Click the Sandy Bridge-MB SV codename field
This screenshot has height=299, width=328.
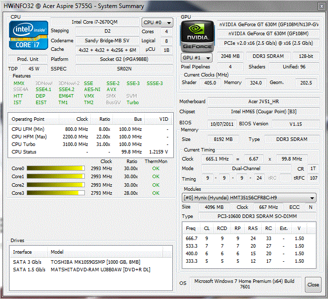pos(107,40)
